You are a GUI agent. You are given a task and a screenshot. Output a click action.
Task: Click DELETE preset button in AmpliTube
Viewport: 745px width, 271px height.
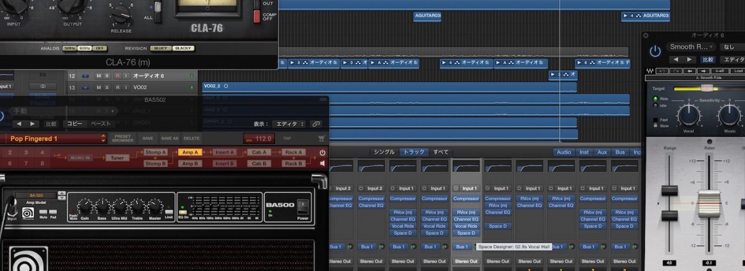(x=192, y=138)
